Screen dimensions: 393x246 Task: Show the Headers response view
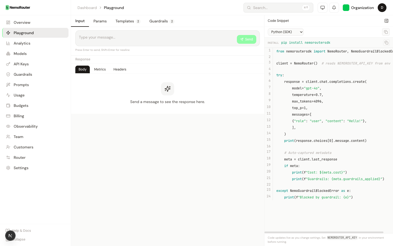120,69
